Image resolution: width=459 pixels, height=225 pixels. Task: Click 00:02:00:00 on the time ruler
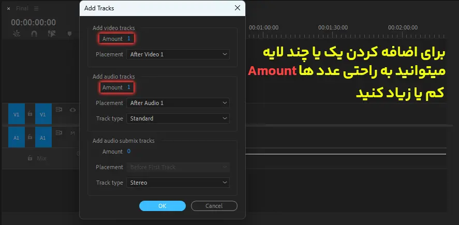point(403,27)
